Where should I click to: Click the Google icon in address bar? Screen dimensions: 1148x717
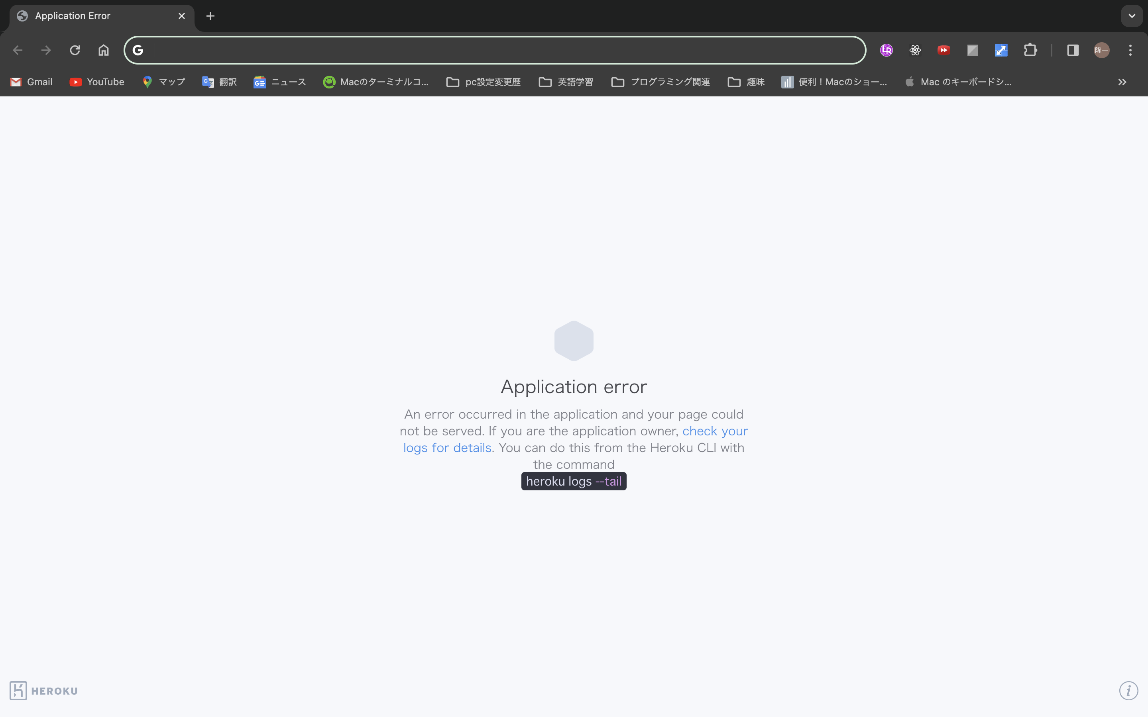click(138, 50)
